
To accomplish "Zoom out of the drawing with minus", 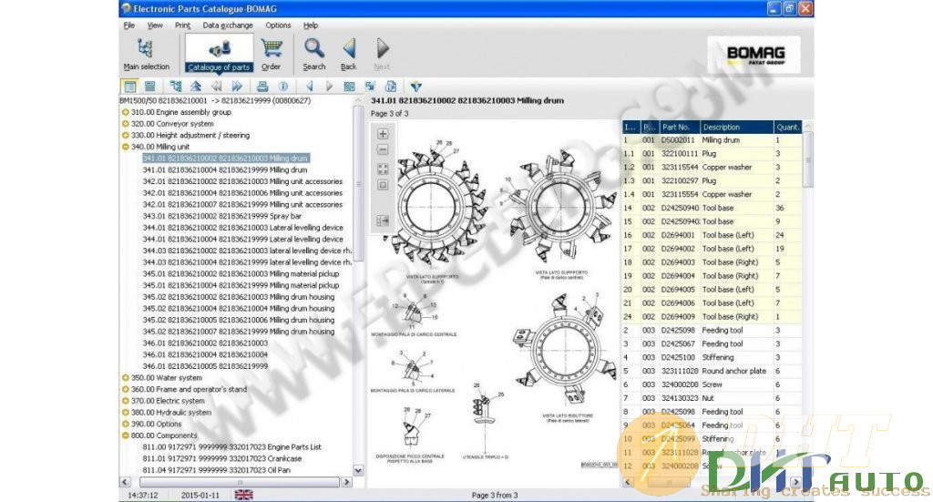I will [x=384, y=150].
